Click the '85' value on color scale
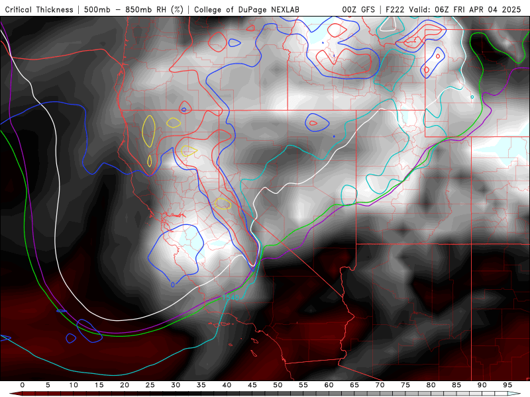The width and height of the screenshot is (530, 397). pyautogui.click(x=456, y=385)
